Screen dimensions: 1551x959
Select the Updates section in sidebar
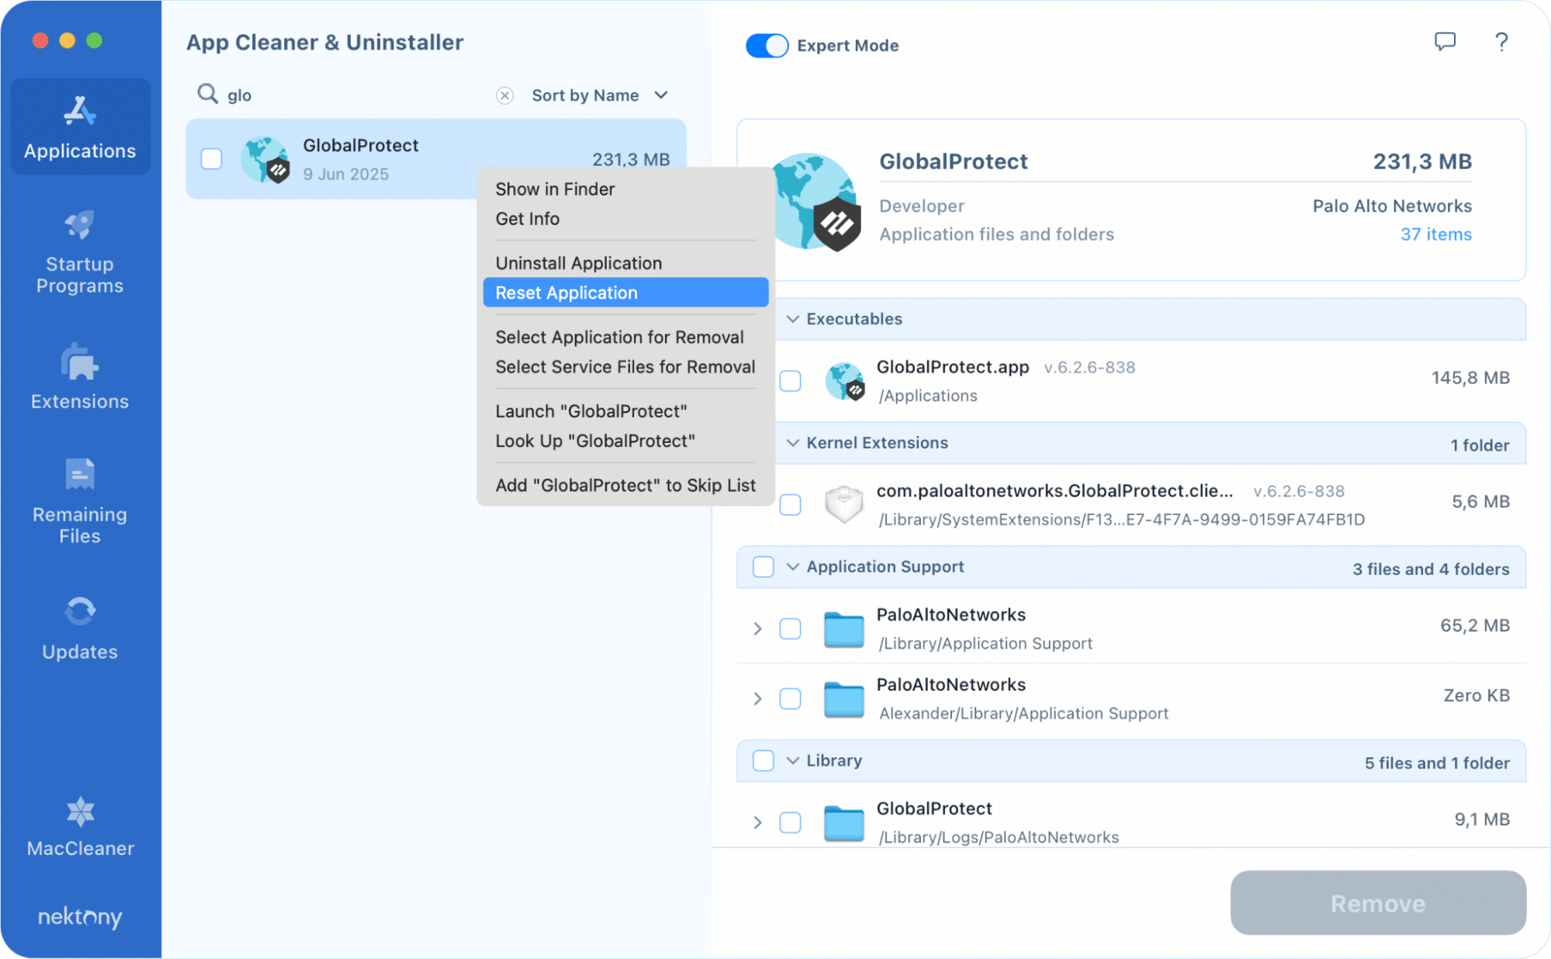78,627
